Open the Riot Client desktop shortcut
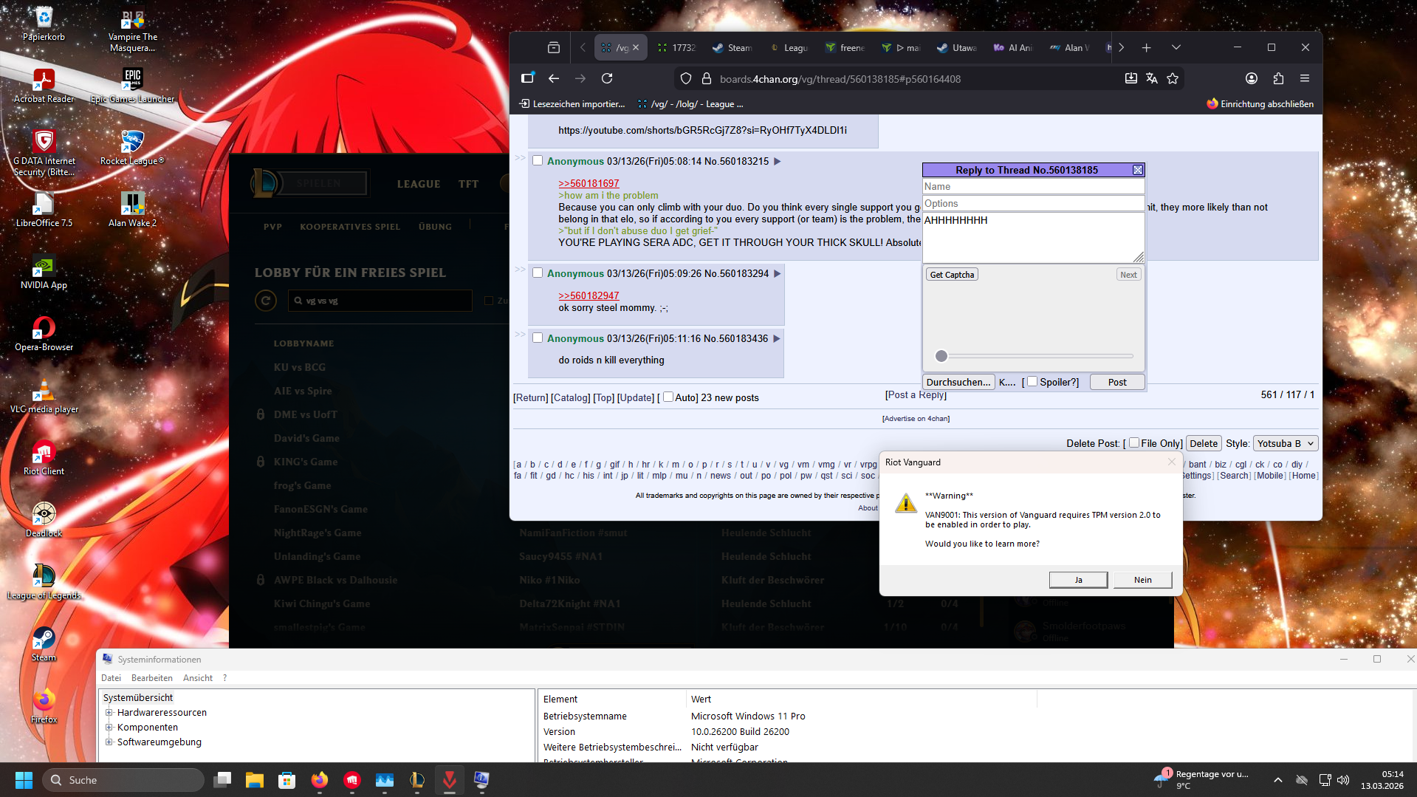The image size is (1417, 797). click(44, 456)
